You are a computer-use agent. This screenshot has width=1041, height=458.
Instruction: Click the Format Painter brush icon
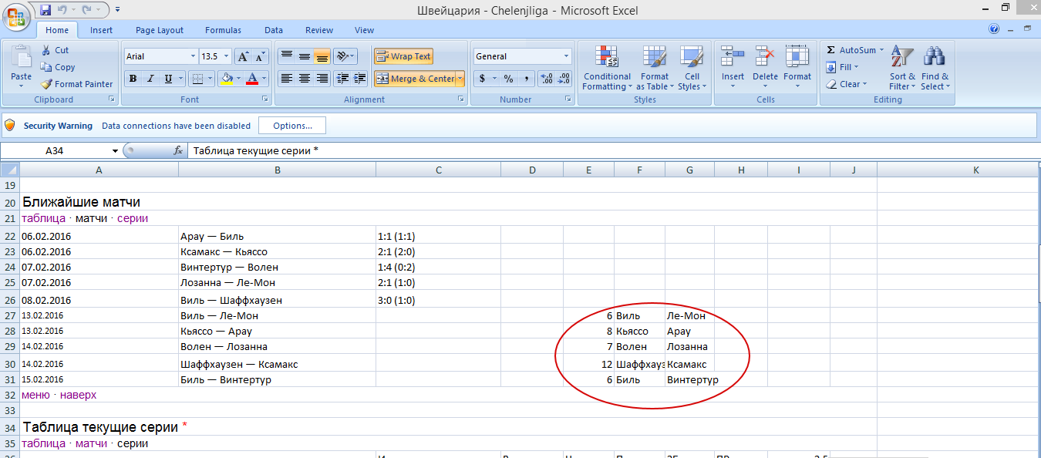pyautogui.click(x=47, y=84)
